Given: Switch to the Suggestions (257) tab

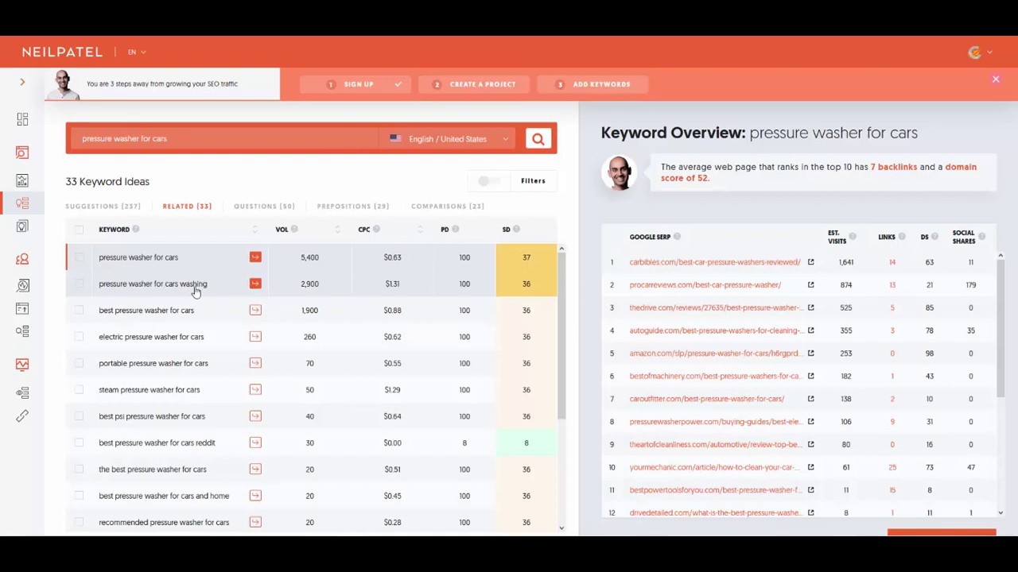Looking at the screenshot, I should click(103, 207).
